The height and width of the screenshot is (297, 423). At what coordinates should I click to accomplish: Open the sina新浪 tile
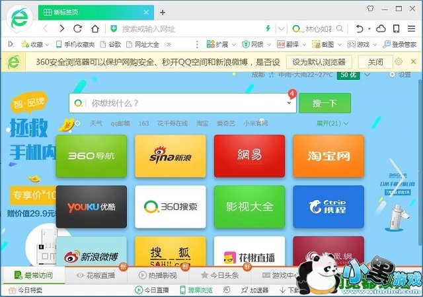click(x=171, y=156)
